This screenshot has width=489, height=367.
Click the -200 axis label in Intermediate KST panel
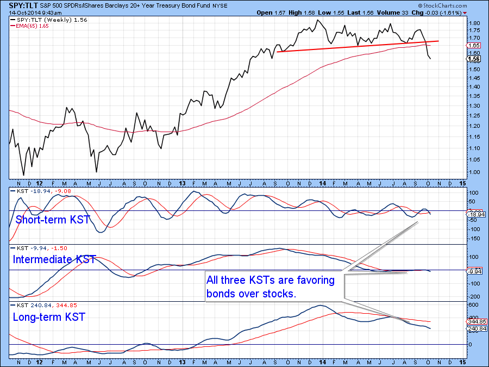pyautogui.click(x=474, y=296)
